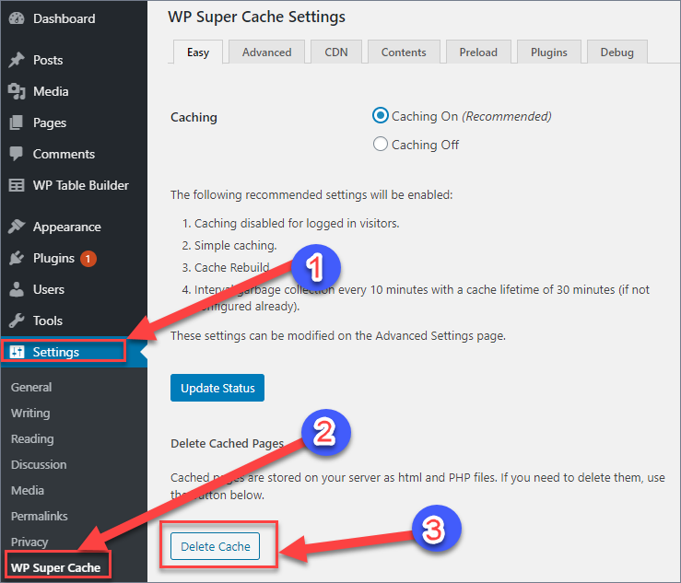Open WP Super Cache submenu link

click(55, 568)
